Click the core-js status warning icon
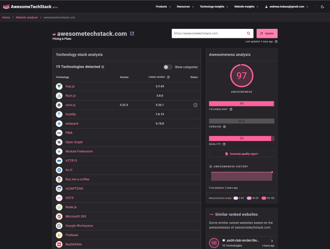The image size is (330, 249). pyautogui.click(x=195, y=105)
